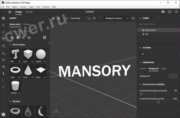Filter starter assets by Lights icon
The width and height of the screenshot is (180, 118).
tap(23, 37)
